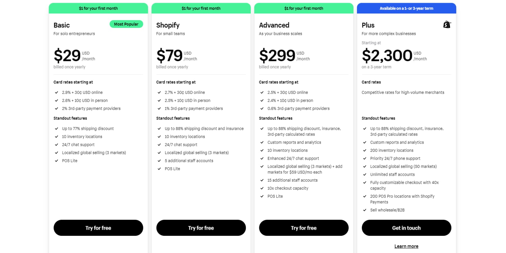Viewport: 506px width, 253px height.
Task: Click the checkmark next to POS Lite on Basic
Action: (56, 161)
